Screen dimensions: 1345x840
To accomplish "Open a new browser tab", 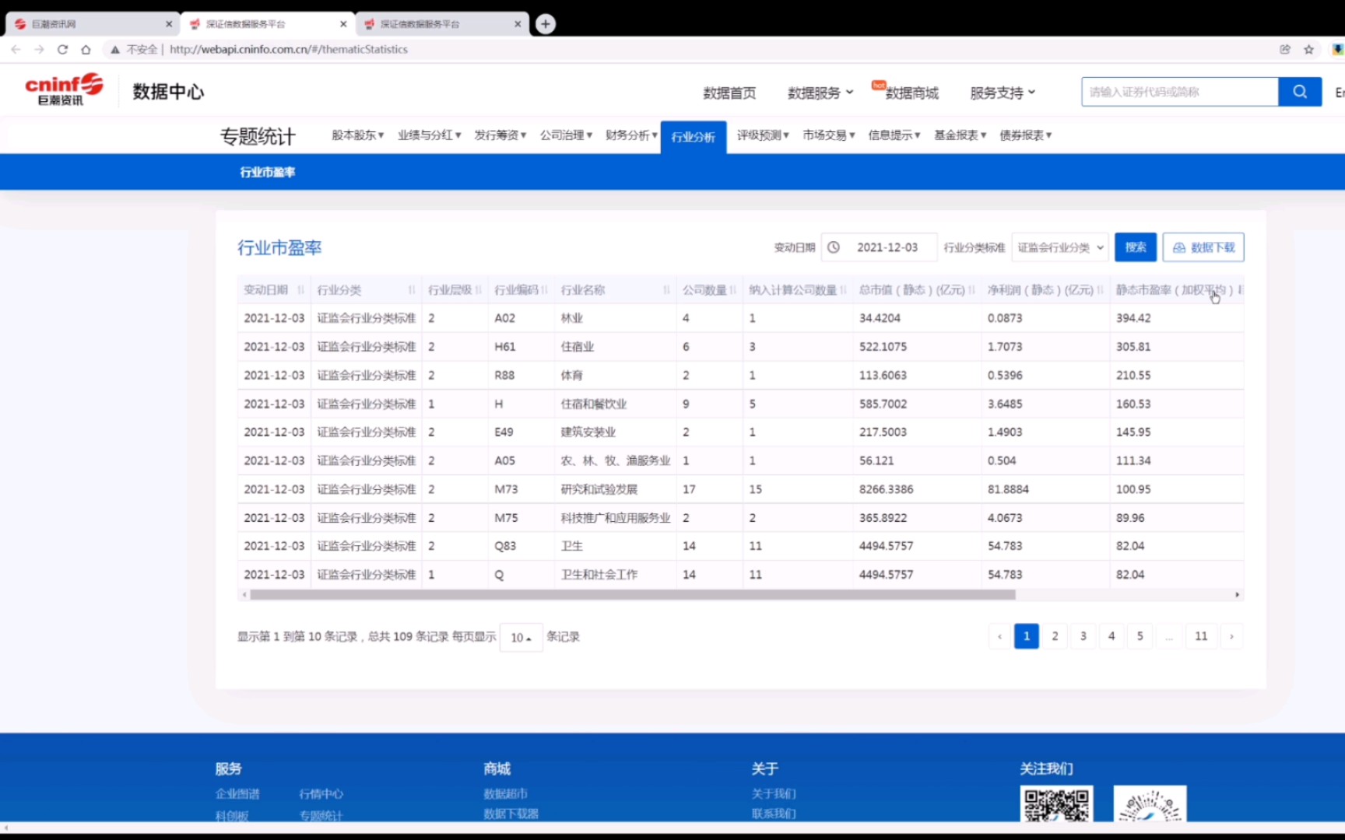I will pos(546,24).
